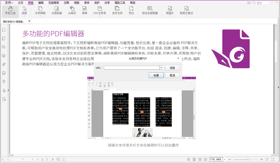Switch to the 页面管理 tab

click(53, 3)
